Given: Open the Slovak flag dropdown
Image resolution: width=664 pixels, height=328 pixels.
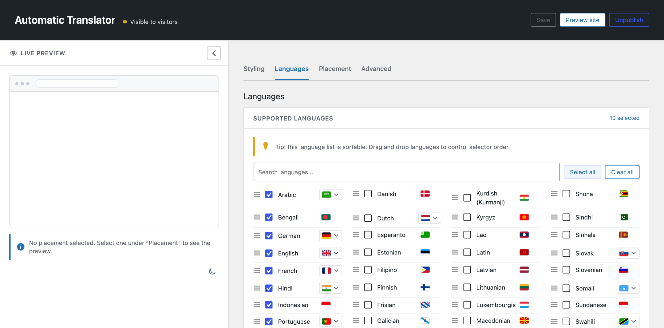Looking at the screenshot, I should 628,253.
